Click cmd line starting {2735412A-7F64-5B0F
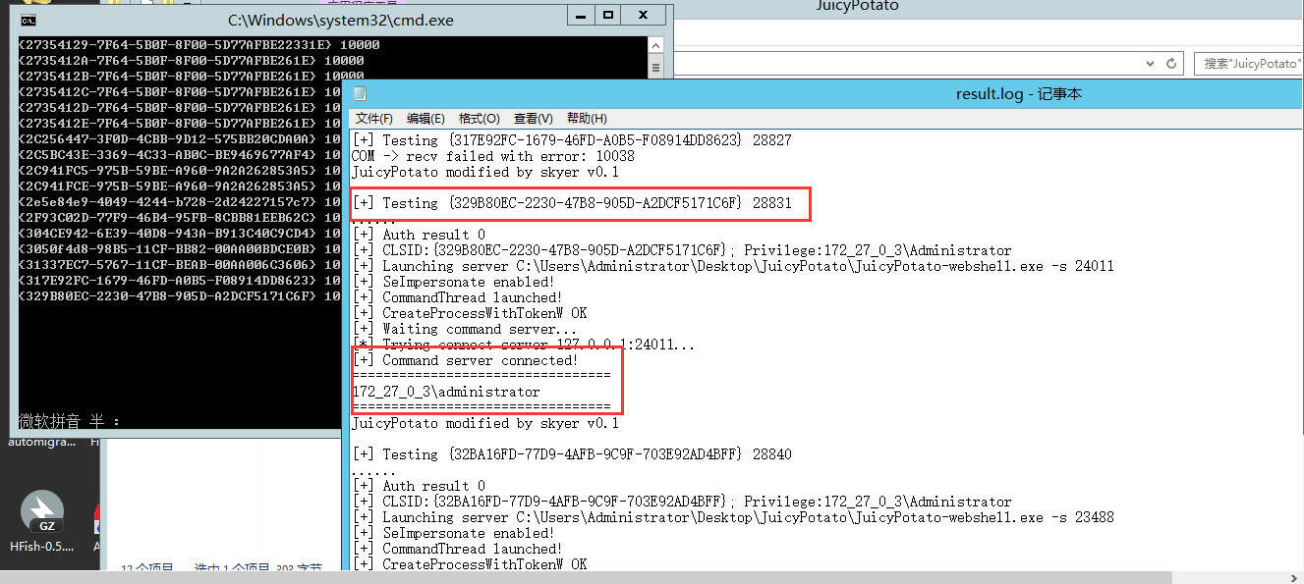The width and height of the screenshot is (1304, 584). click(x=192, y=61)
